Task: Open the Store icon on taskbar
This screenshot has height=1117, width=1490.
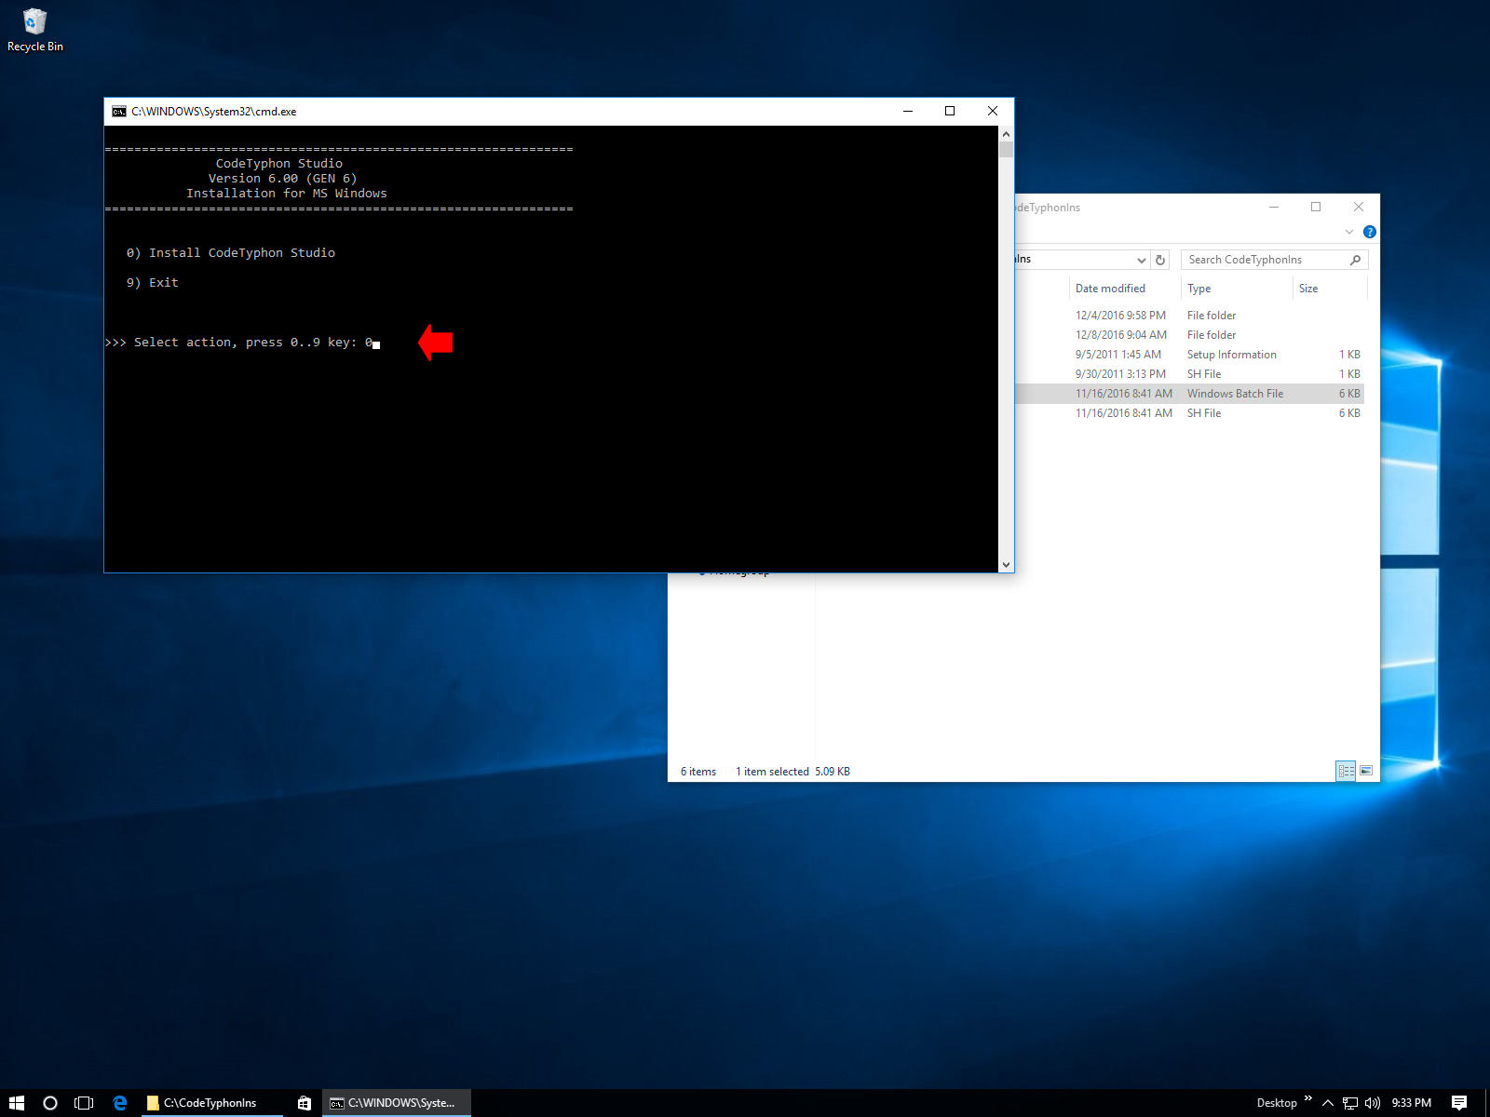Action: [x=304, y=1103]
